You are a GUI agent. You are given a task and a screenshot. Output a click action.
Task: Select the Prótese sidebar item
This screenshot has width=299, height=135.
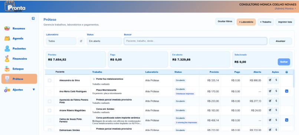point(19,79)
